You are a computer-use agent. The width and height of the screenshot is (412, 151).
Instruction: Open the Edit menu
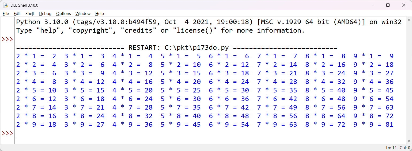click(17, 14)
